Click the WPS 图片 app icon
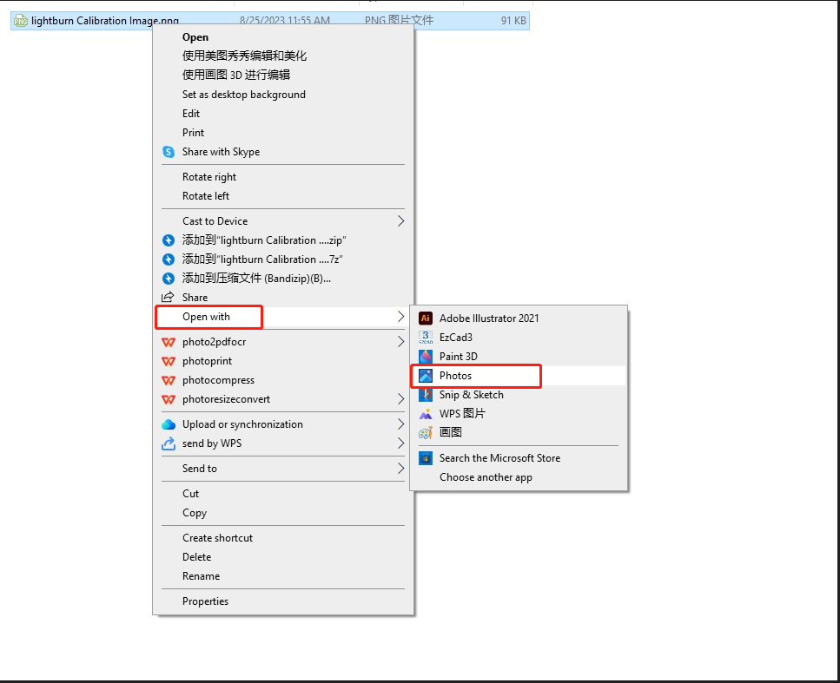840x683 pixels. 426,414
